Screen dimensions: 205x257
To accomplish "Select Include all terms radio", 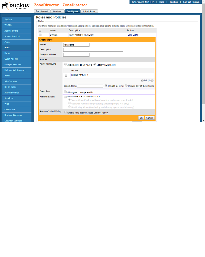I will click(106, 85).
